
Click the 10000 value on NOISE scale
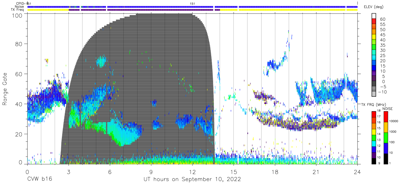393,121
